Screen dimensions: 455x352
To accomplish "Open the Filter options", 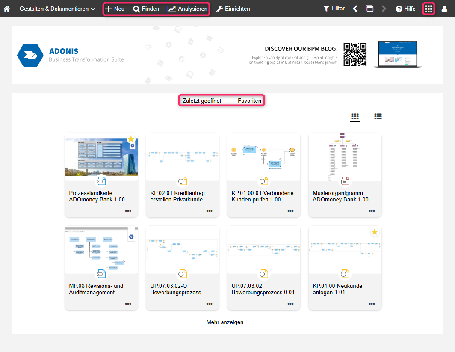I will pyautogui.click(x=334, y=9).
